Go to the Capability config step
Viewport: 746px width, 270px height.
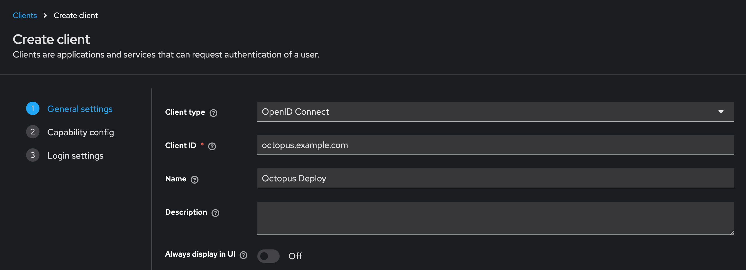coord(81,132)
